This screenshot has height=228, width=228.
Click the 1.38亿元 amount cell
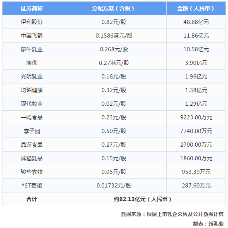tap(196, 90)
